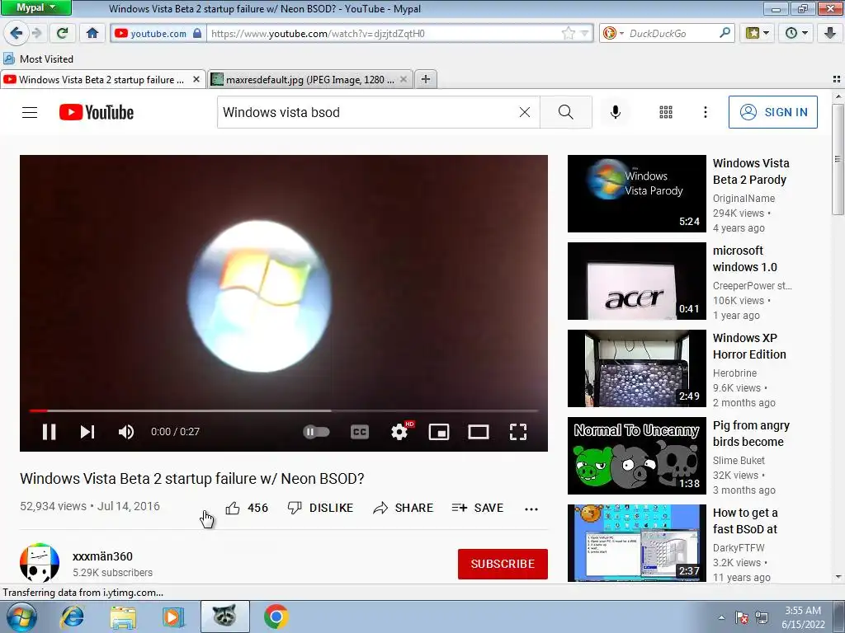Close the Windows Vista Beta 2 tab
Image resolution: width=845 pixels, height=633 pixels.
coord(196,80)
